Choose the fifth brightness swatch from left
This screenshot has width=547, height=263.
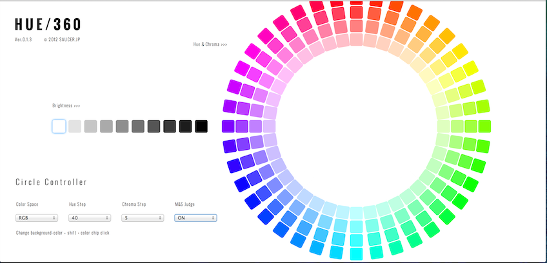(x=122, y=126)
